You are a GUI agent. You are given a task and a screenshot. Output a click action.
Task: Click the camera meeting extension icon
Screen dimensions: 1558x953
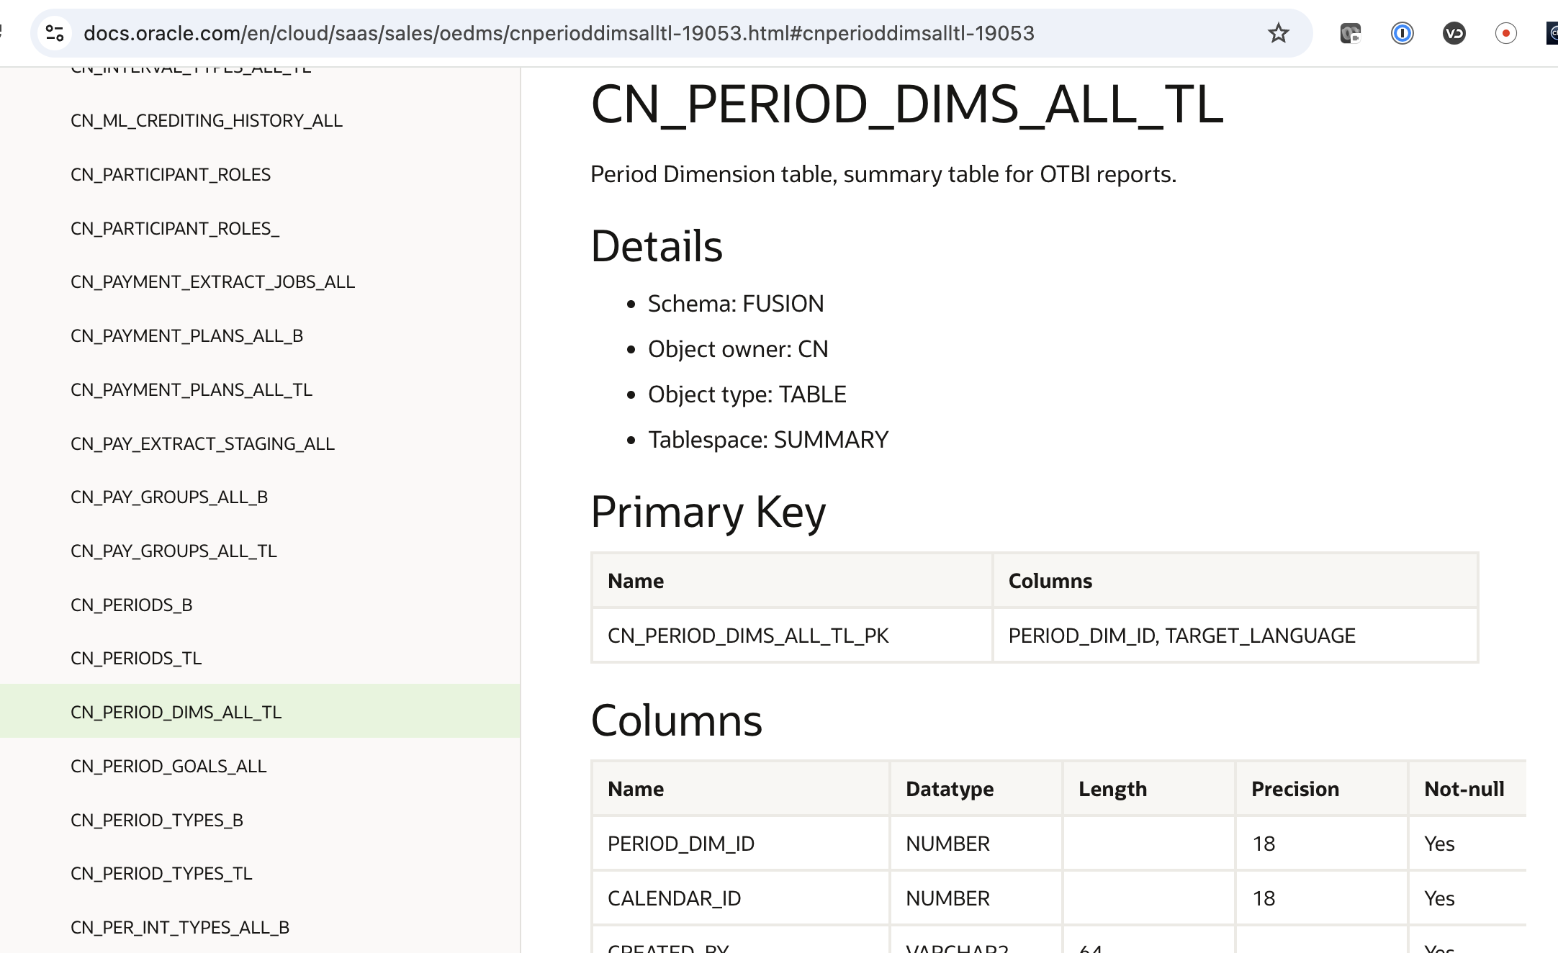pos(1350,33)
